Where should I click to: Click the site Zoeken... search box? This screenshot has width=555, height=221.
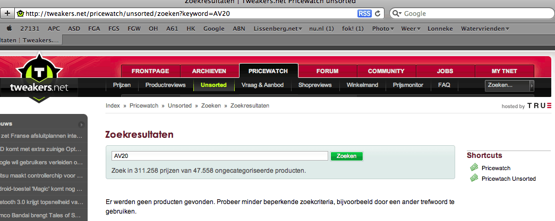click(x=508, y=85)
